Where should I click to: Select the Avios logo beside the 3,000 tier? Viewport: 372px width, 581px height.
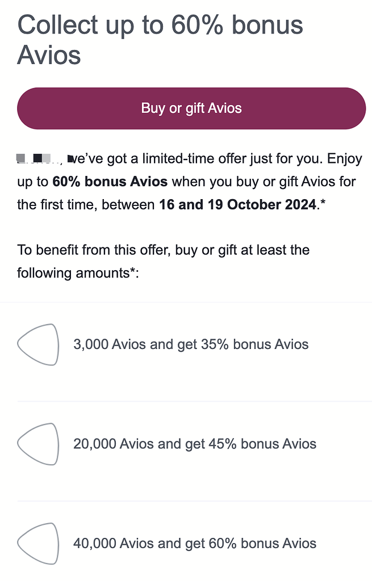pos(38,344)
